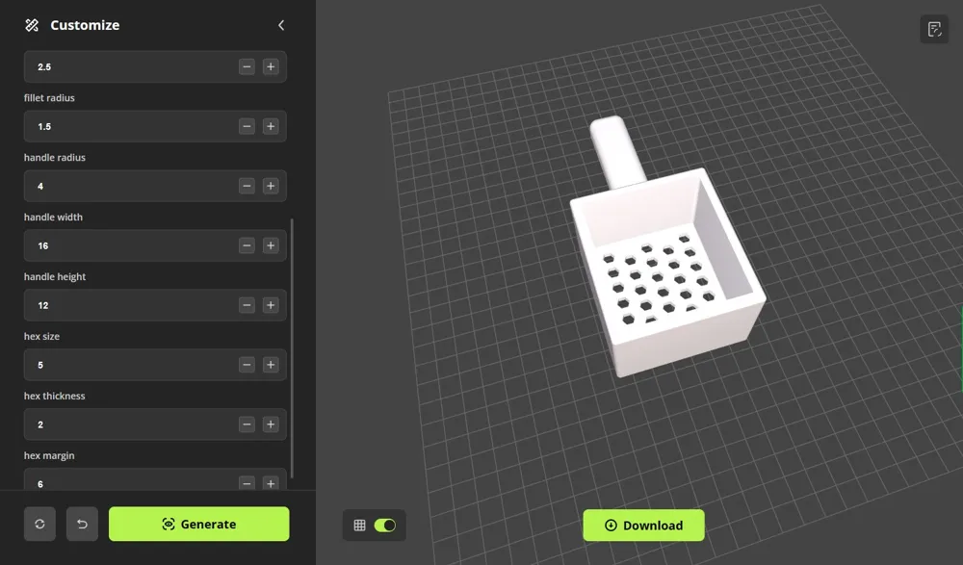Increase the fillet radius value
The image size is (963, 565).
(271, 126)
